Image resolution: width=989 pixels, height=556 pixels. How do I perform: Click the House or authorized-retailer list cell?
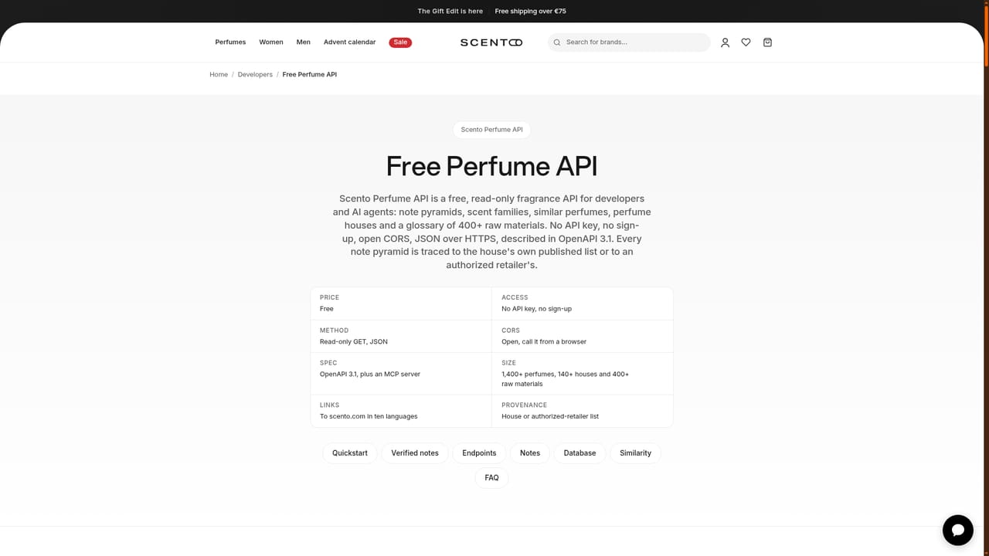point(583,411)
